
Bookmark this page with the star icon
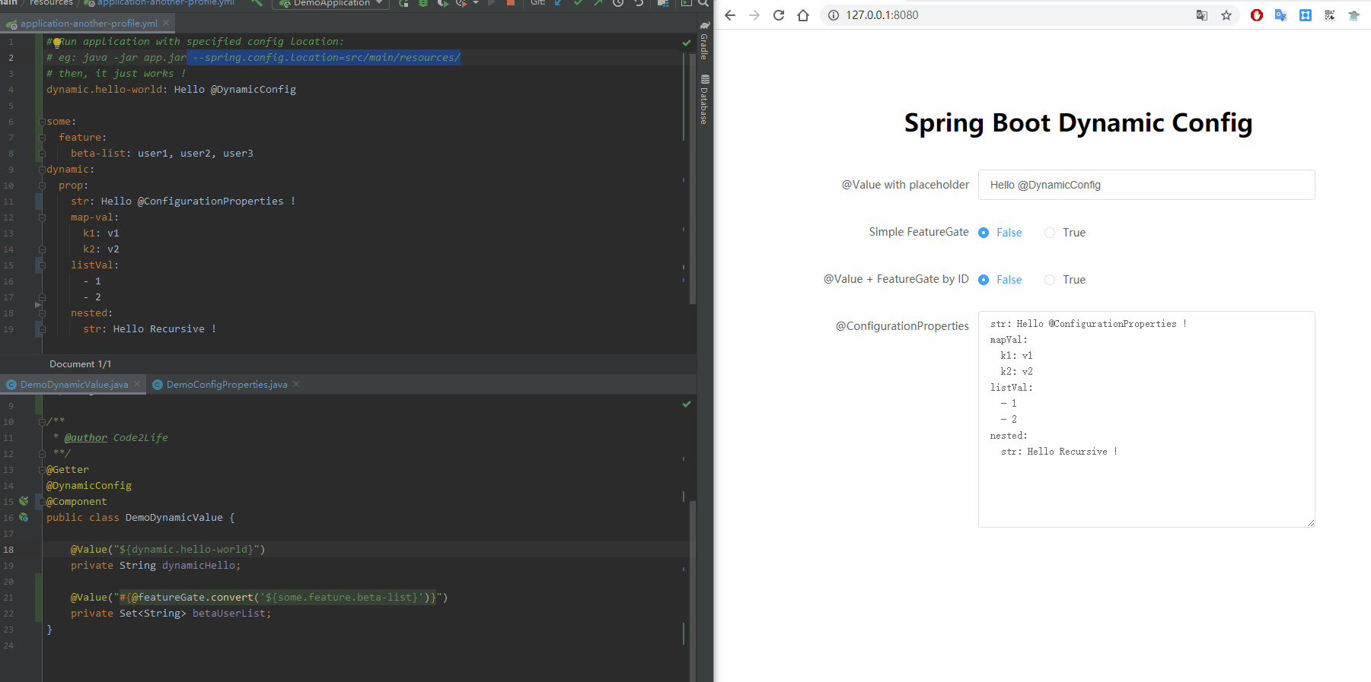point(1226,15)
